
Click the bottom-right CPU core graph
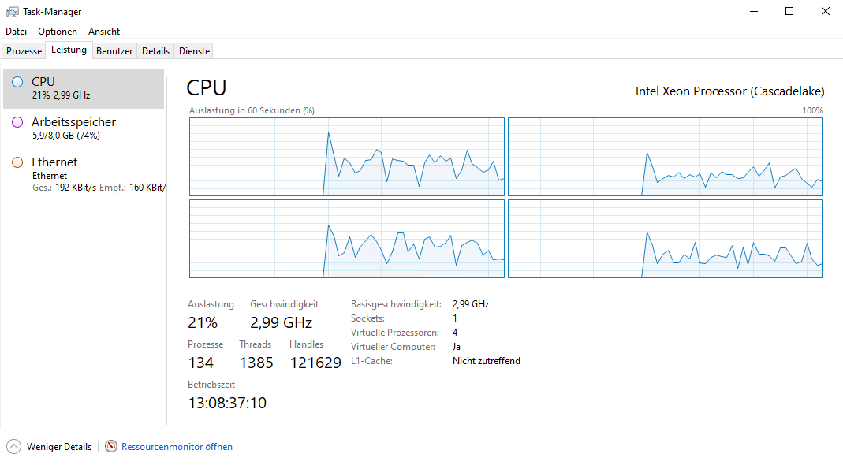665,238
